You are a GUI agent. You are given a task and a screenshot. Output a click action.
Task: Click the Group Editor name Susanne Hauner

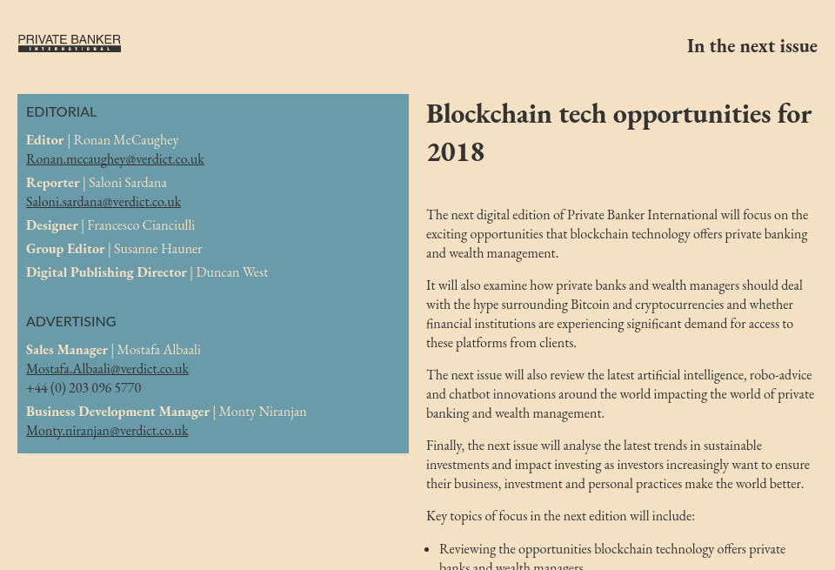[x=157, y=249]
